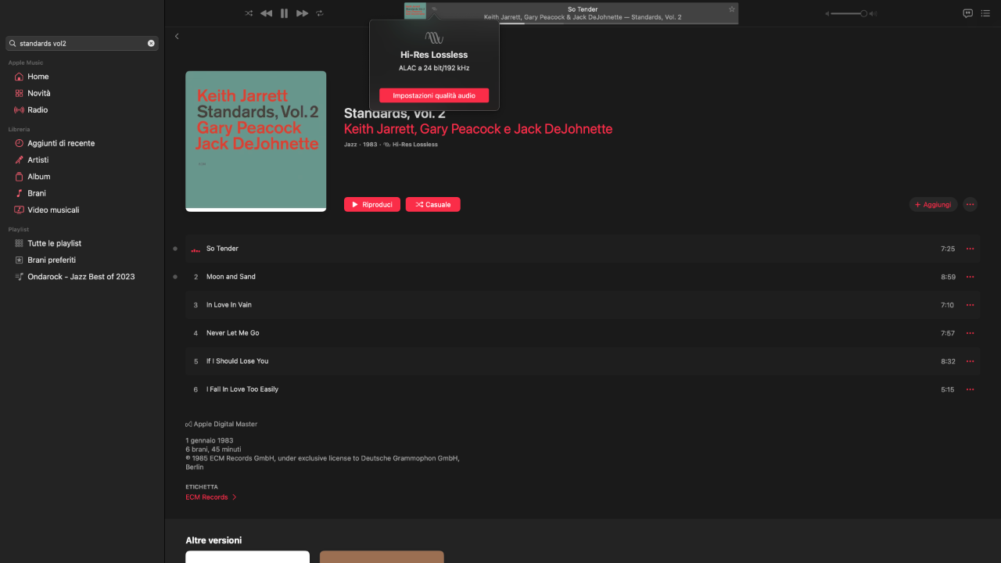
Task: Click the Apple Digital Master label
Action: pyautogui.click(x=221, y=424)
